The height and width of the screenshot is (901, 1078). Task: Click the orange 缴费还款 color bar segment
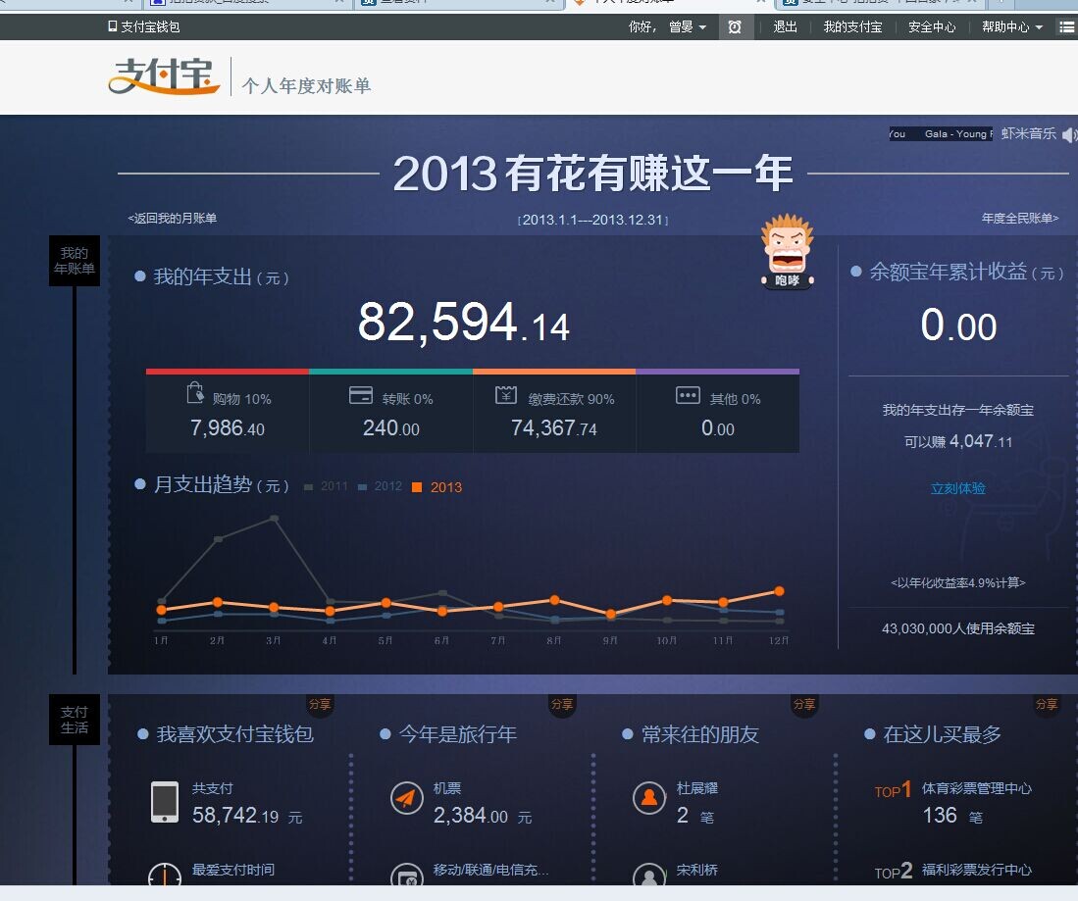coord(554,372)
